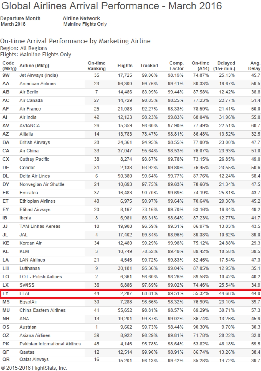Select the Delayed (15+ min.) column header
This screenshot has width=261, height=371.
click(x=226, y=66)
